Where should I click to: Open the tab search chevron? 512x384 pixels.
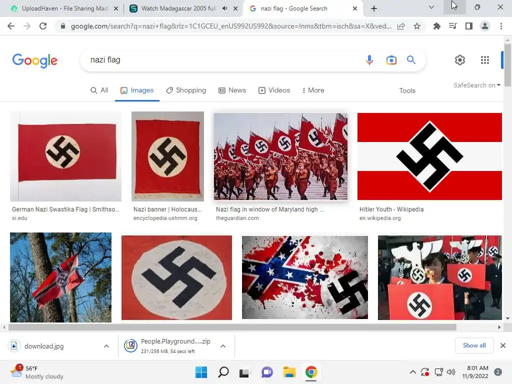click(431, 7)
